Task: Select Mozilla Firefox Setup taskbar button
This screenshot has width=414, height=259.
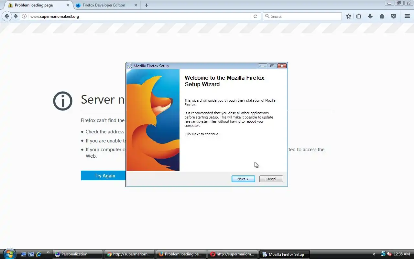Action: [x=285, y=254]
